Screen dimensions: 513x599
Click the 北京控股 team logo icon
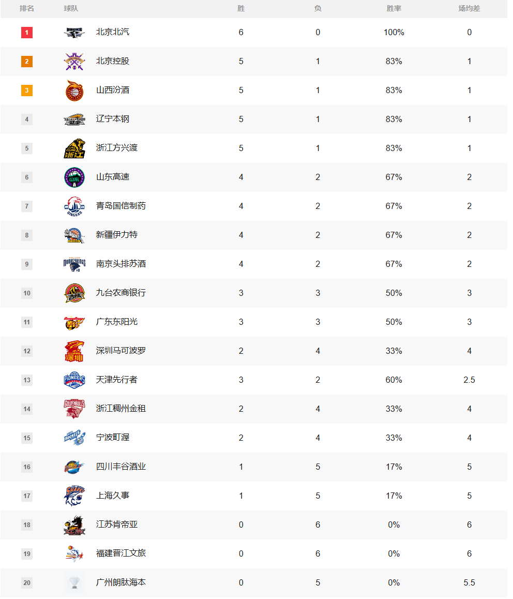(x=74, y=62)
